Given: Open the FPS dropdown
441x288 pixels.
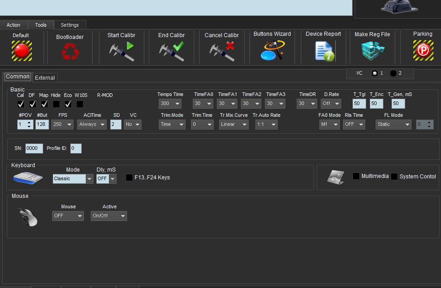Looking at the screenshot, I should [x=62, y=125].
